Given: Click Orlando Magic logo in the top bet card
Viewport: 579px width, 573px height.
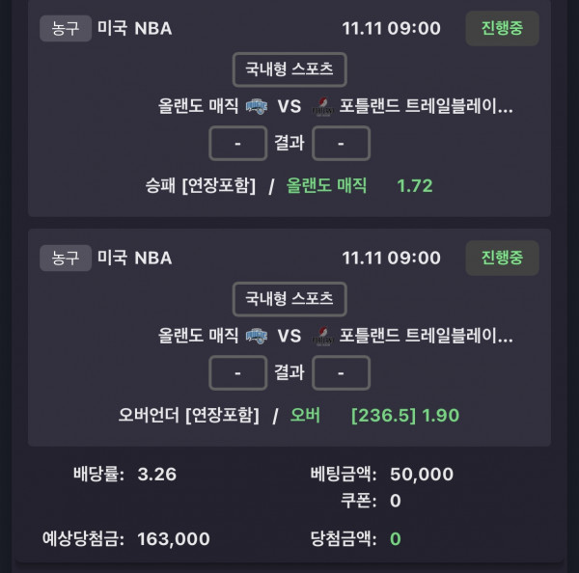Looking at the screenshot, I should (256, 106).
